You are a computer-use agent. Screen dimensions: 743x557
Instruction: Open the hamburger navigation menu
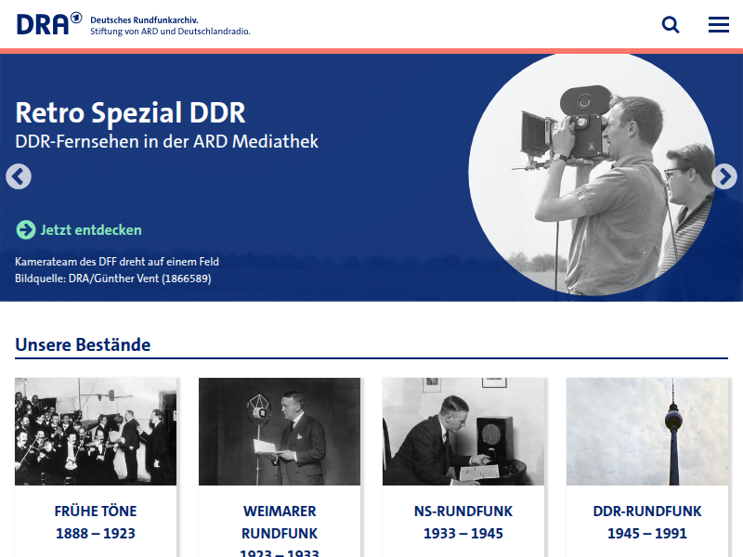[x=718, y=24]
